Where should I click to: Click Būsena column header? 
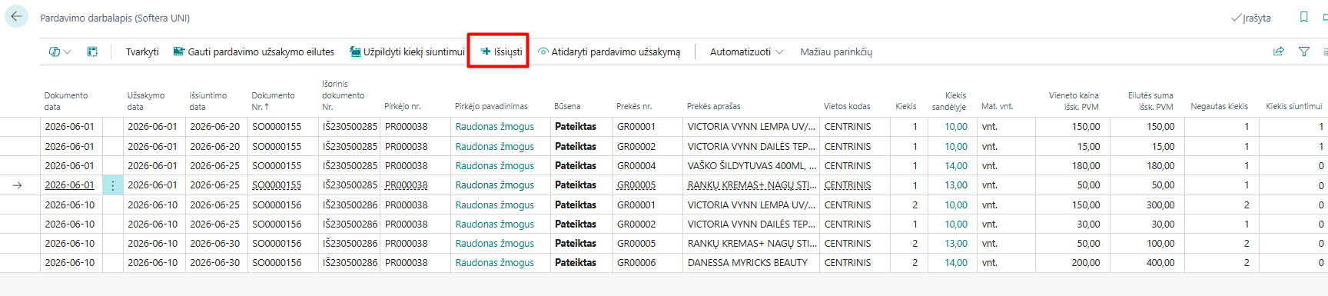(567, 106)
